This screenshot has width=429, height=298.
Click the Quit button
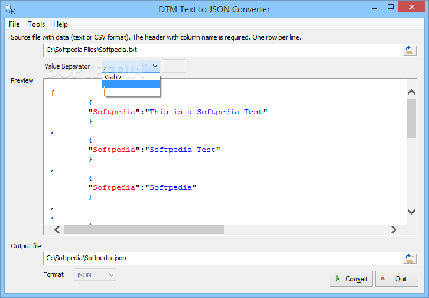(396, 279)
